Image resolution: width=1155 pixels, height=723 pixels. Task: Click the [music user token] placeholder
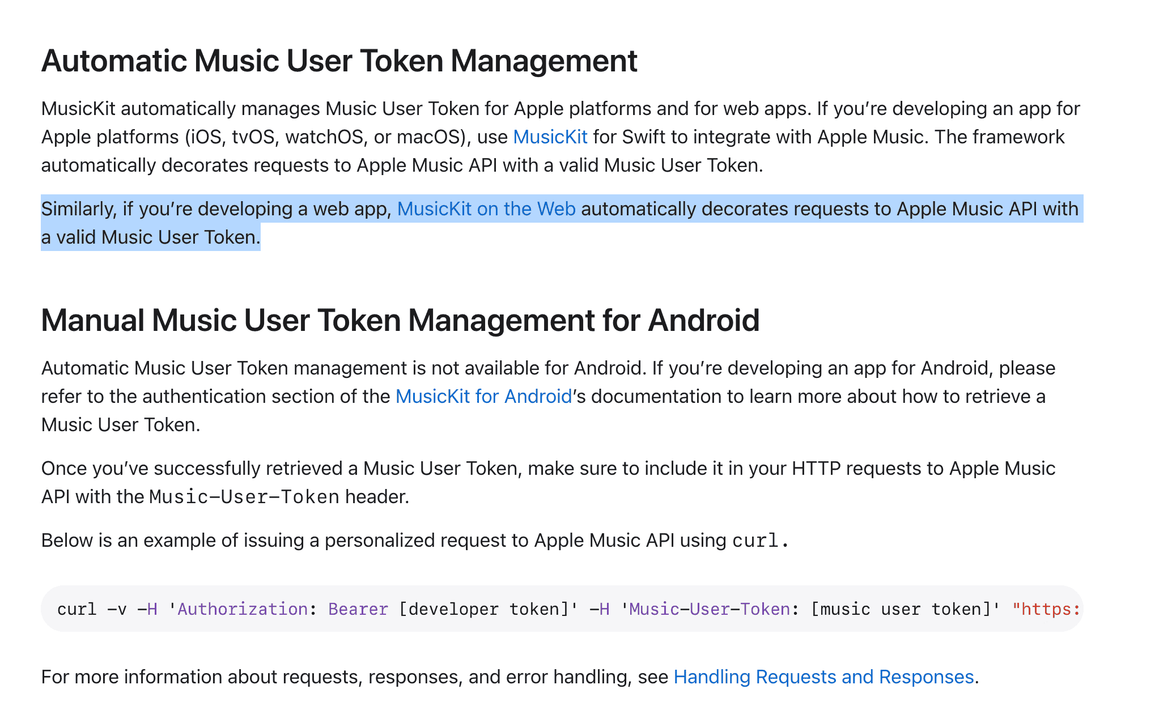tap(900, 610)
